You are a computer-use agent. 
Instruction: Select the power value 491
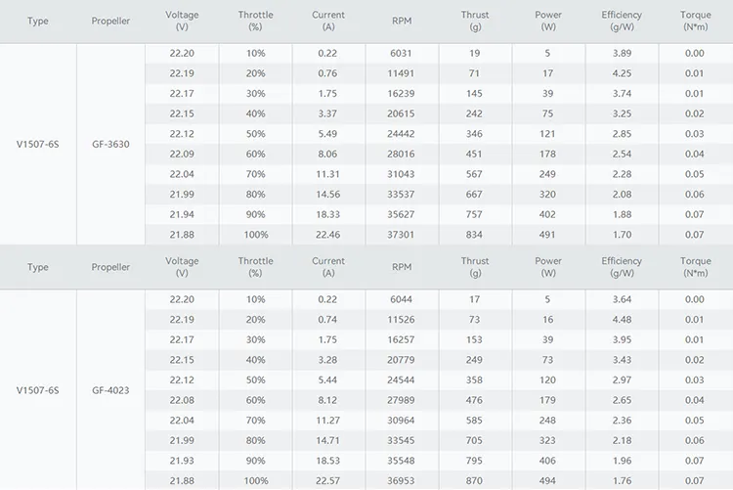pos(548,235)
